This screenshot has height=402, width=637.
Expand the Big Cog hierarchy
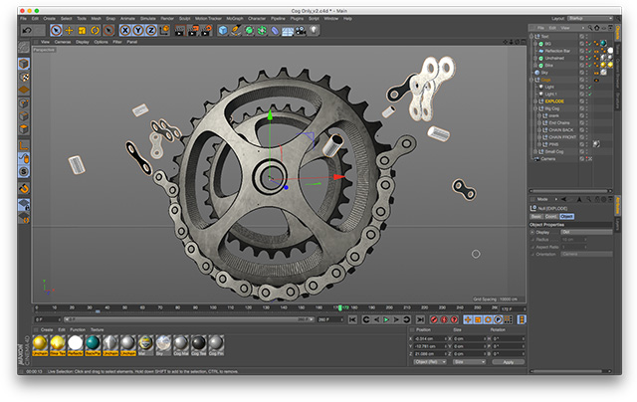point(538,108)
